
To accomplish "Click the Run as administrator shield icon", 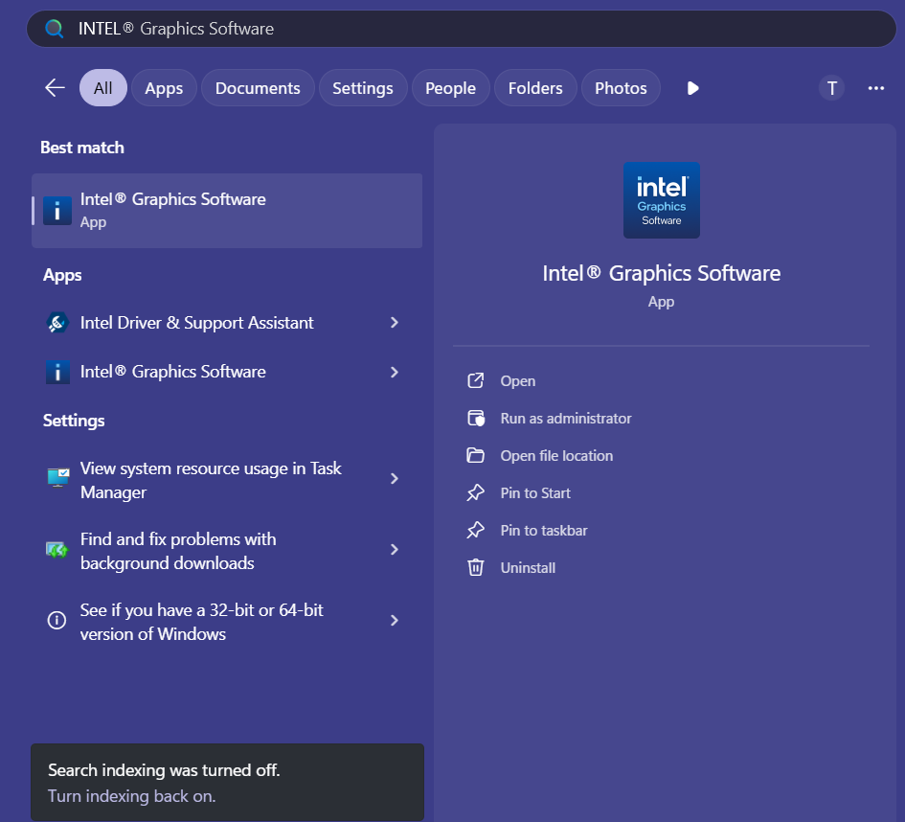I will 476,418.
